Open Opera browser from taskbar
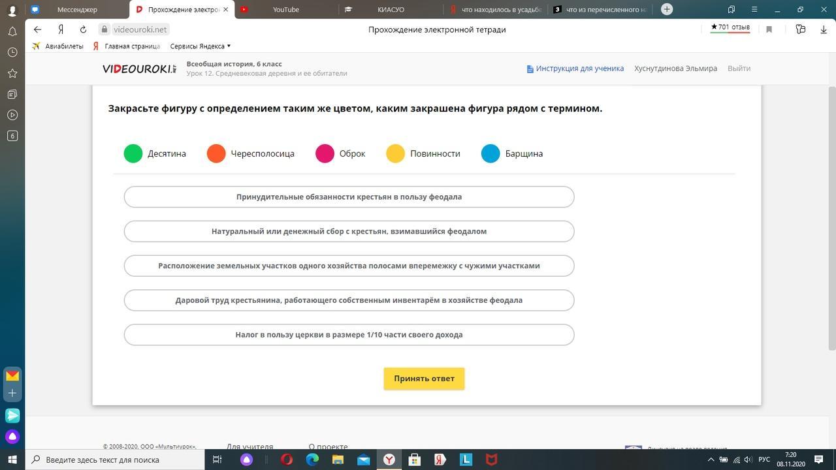This screenshot has height=470, width=836. point(287,460)
